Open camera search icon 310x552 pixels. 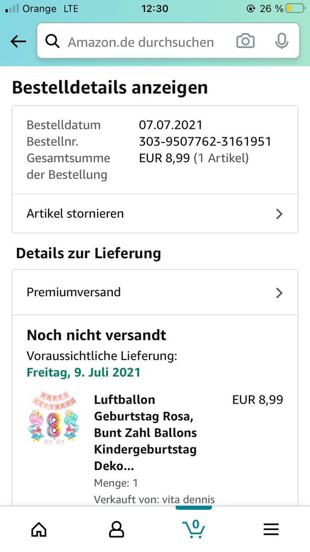[x=245, y=41]
